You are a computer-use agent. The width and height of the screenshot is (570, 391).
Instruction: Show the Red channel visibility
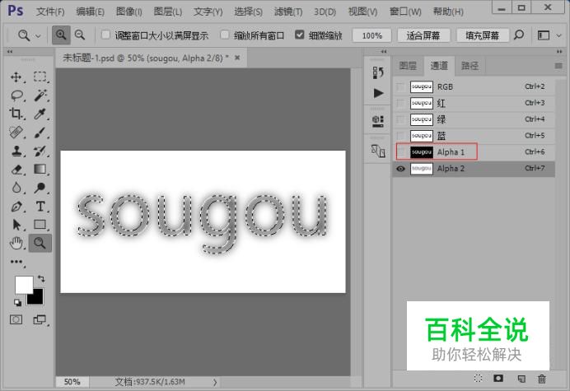[x=400, y=103]
